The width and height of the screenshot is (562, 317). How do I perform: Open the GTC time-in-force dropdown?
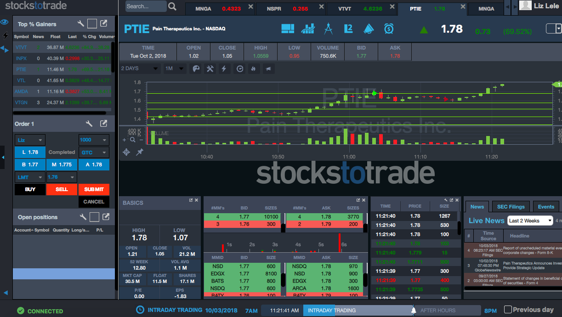[93, 153]
